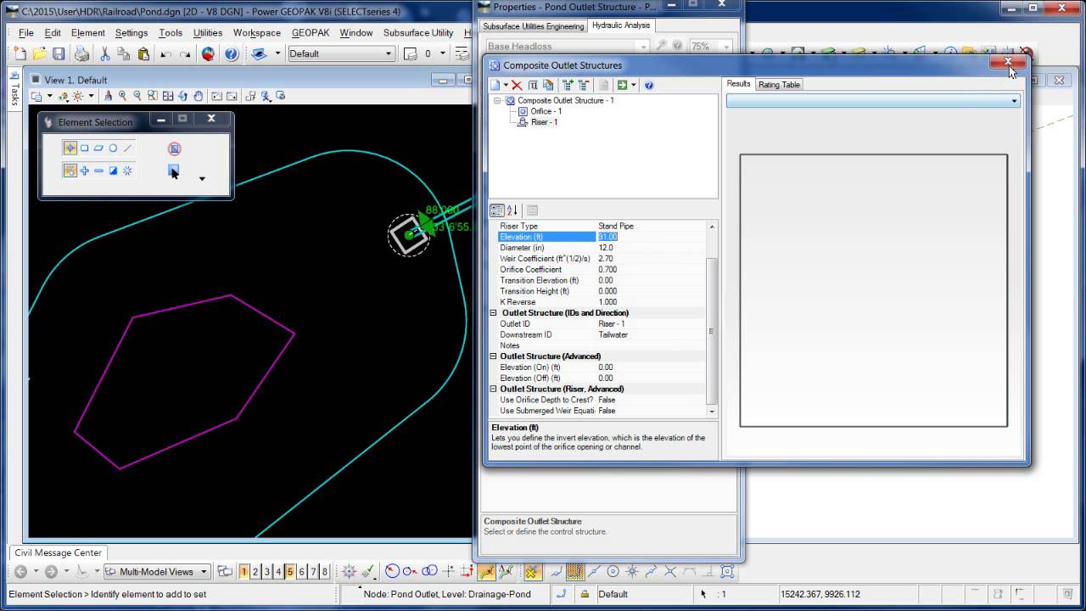Click the Riser Type value Stand Pipe
The image size is (1086, 611).
click(651, 226)
